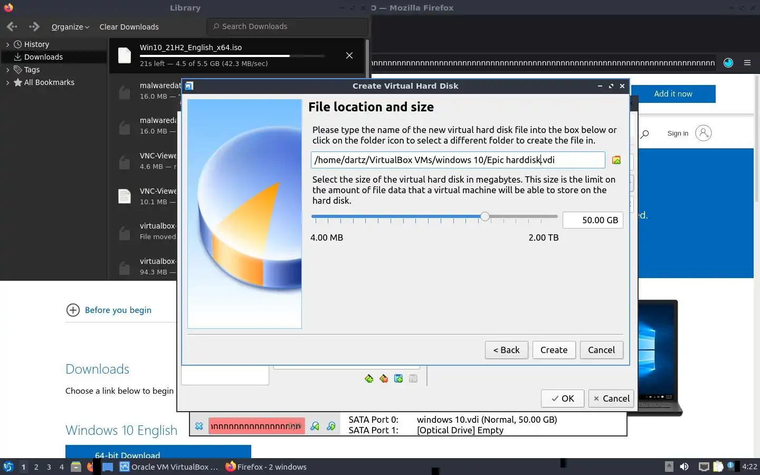760x475 pixels.
Task: Click Add Attachment icon in storage toolbar
Action: 398,378
